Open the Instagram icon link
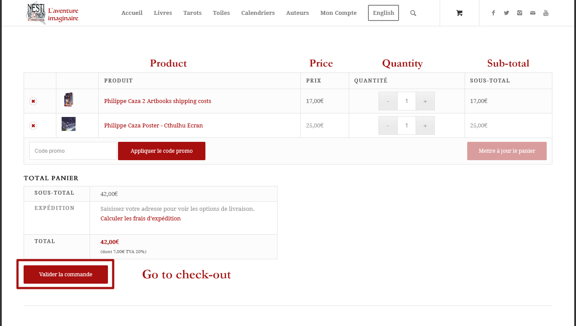The width and height of the screenshot is (576, 326). coord(519,13)
